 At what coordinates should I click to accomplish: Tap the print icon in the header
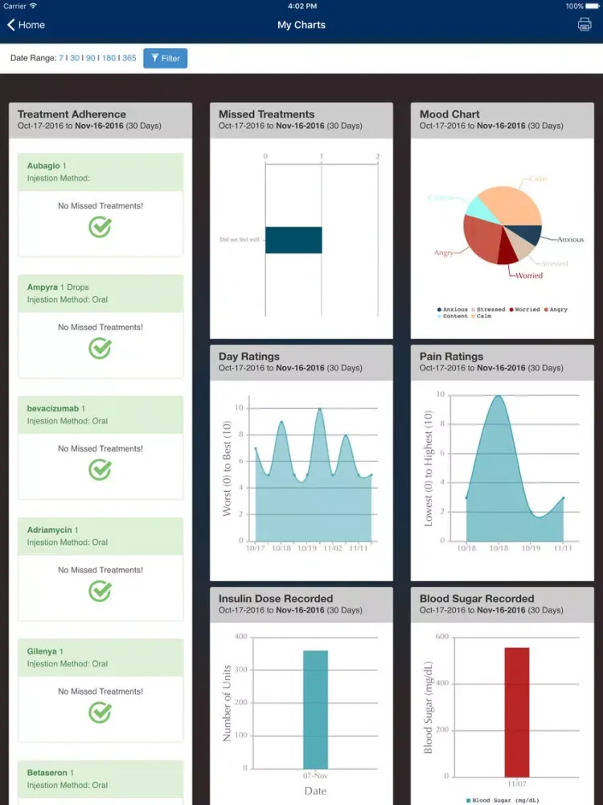point(584,25)
